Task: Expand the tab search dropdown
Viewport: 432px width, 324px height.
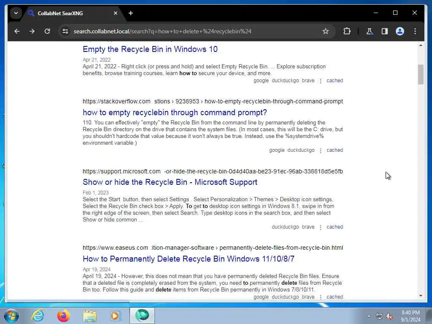Action: (x=16, y=13)
